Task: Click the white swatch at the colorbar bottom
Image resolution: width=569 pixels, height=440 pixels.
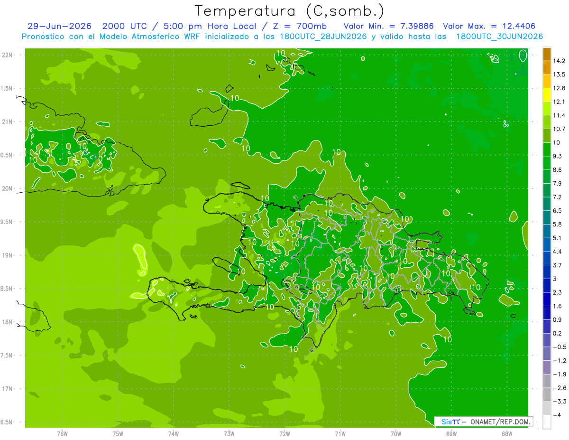Action: click(547, 422)
